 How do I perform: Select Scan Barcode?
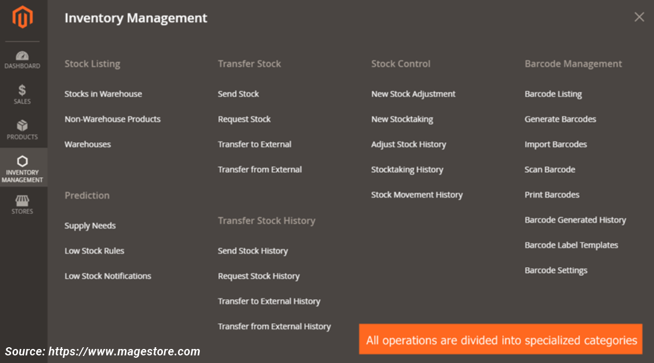[x=549, y=170]
